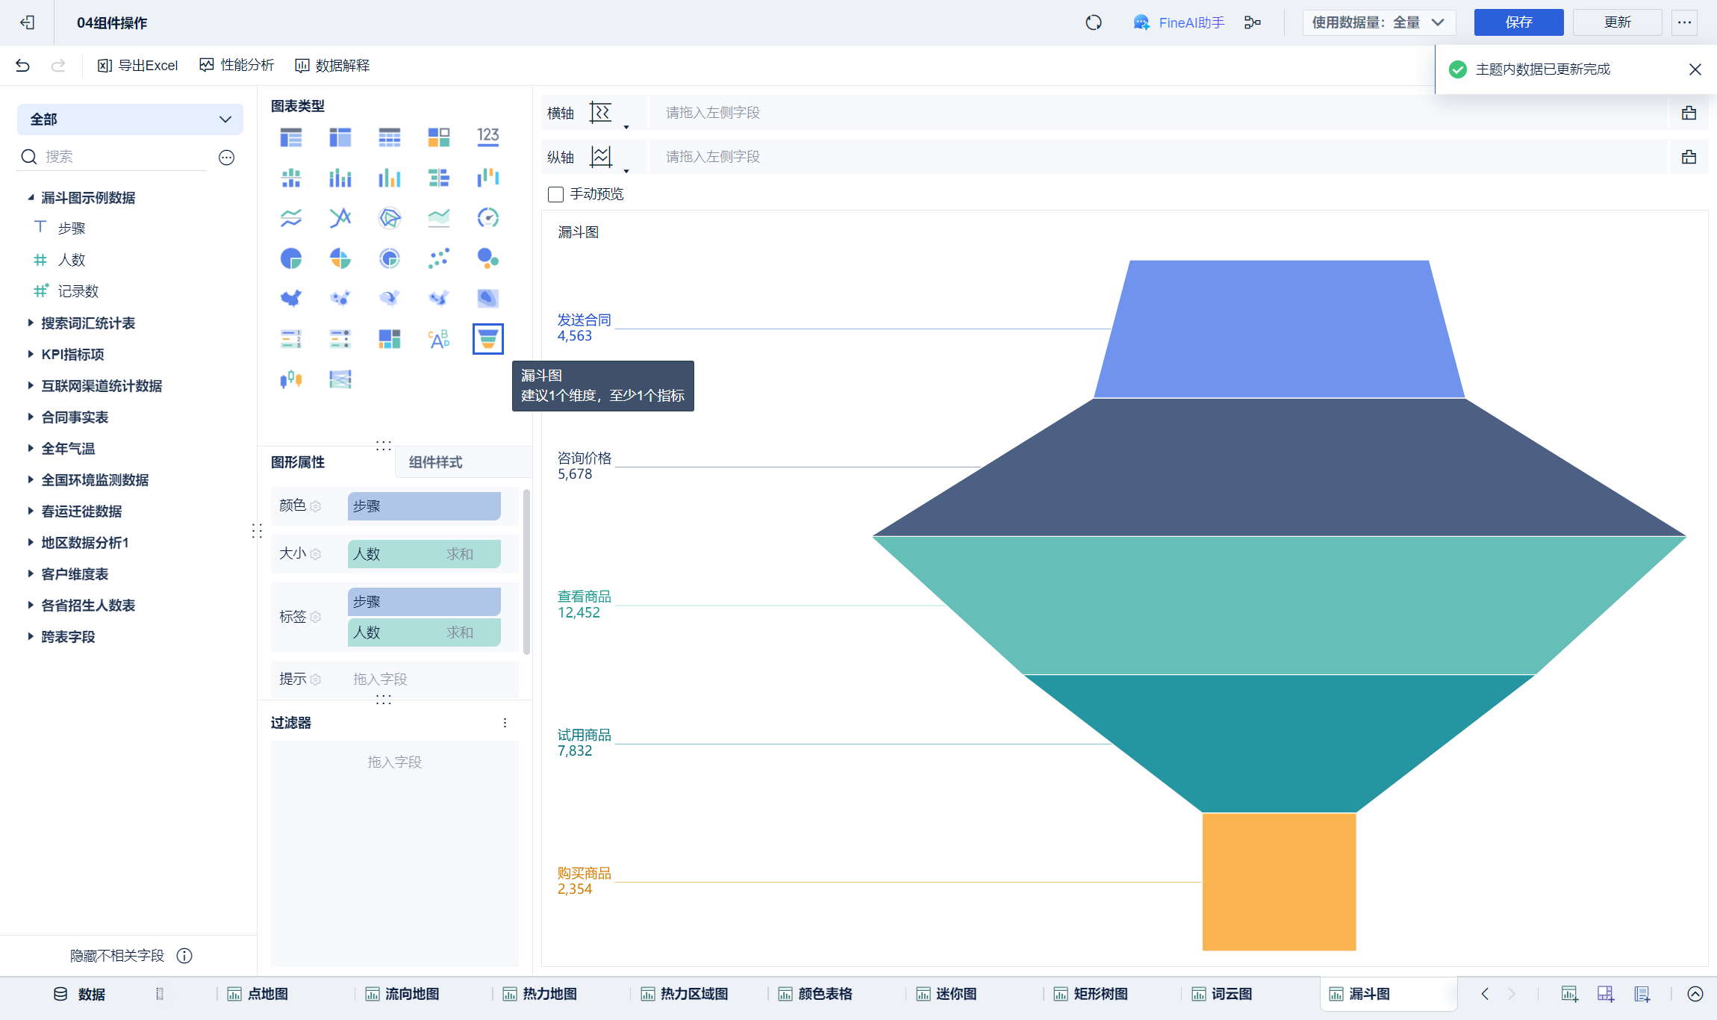The height and width of the screenshot is (1020, 1717).
Task: Select the funnel chart type icon
Action: (x=487, y=339)
